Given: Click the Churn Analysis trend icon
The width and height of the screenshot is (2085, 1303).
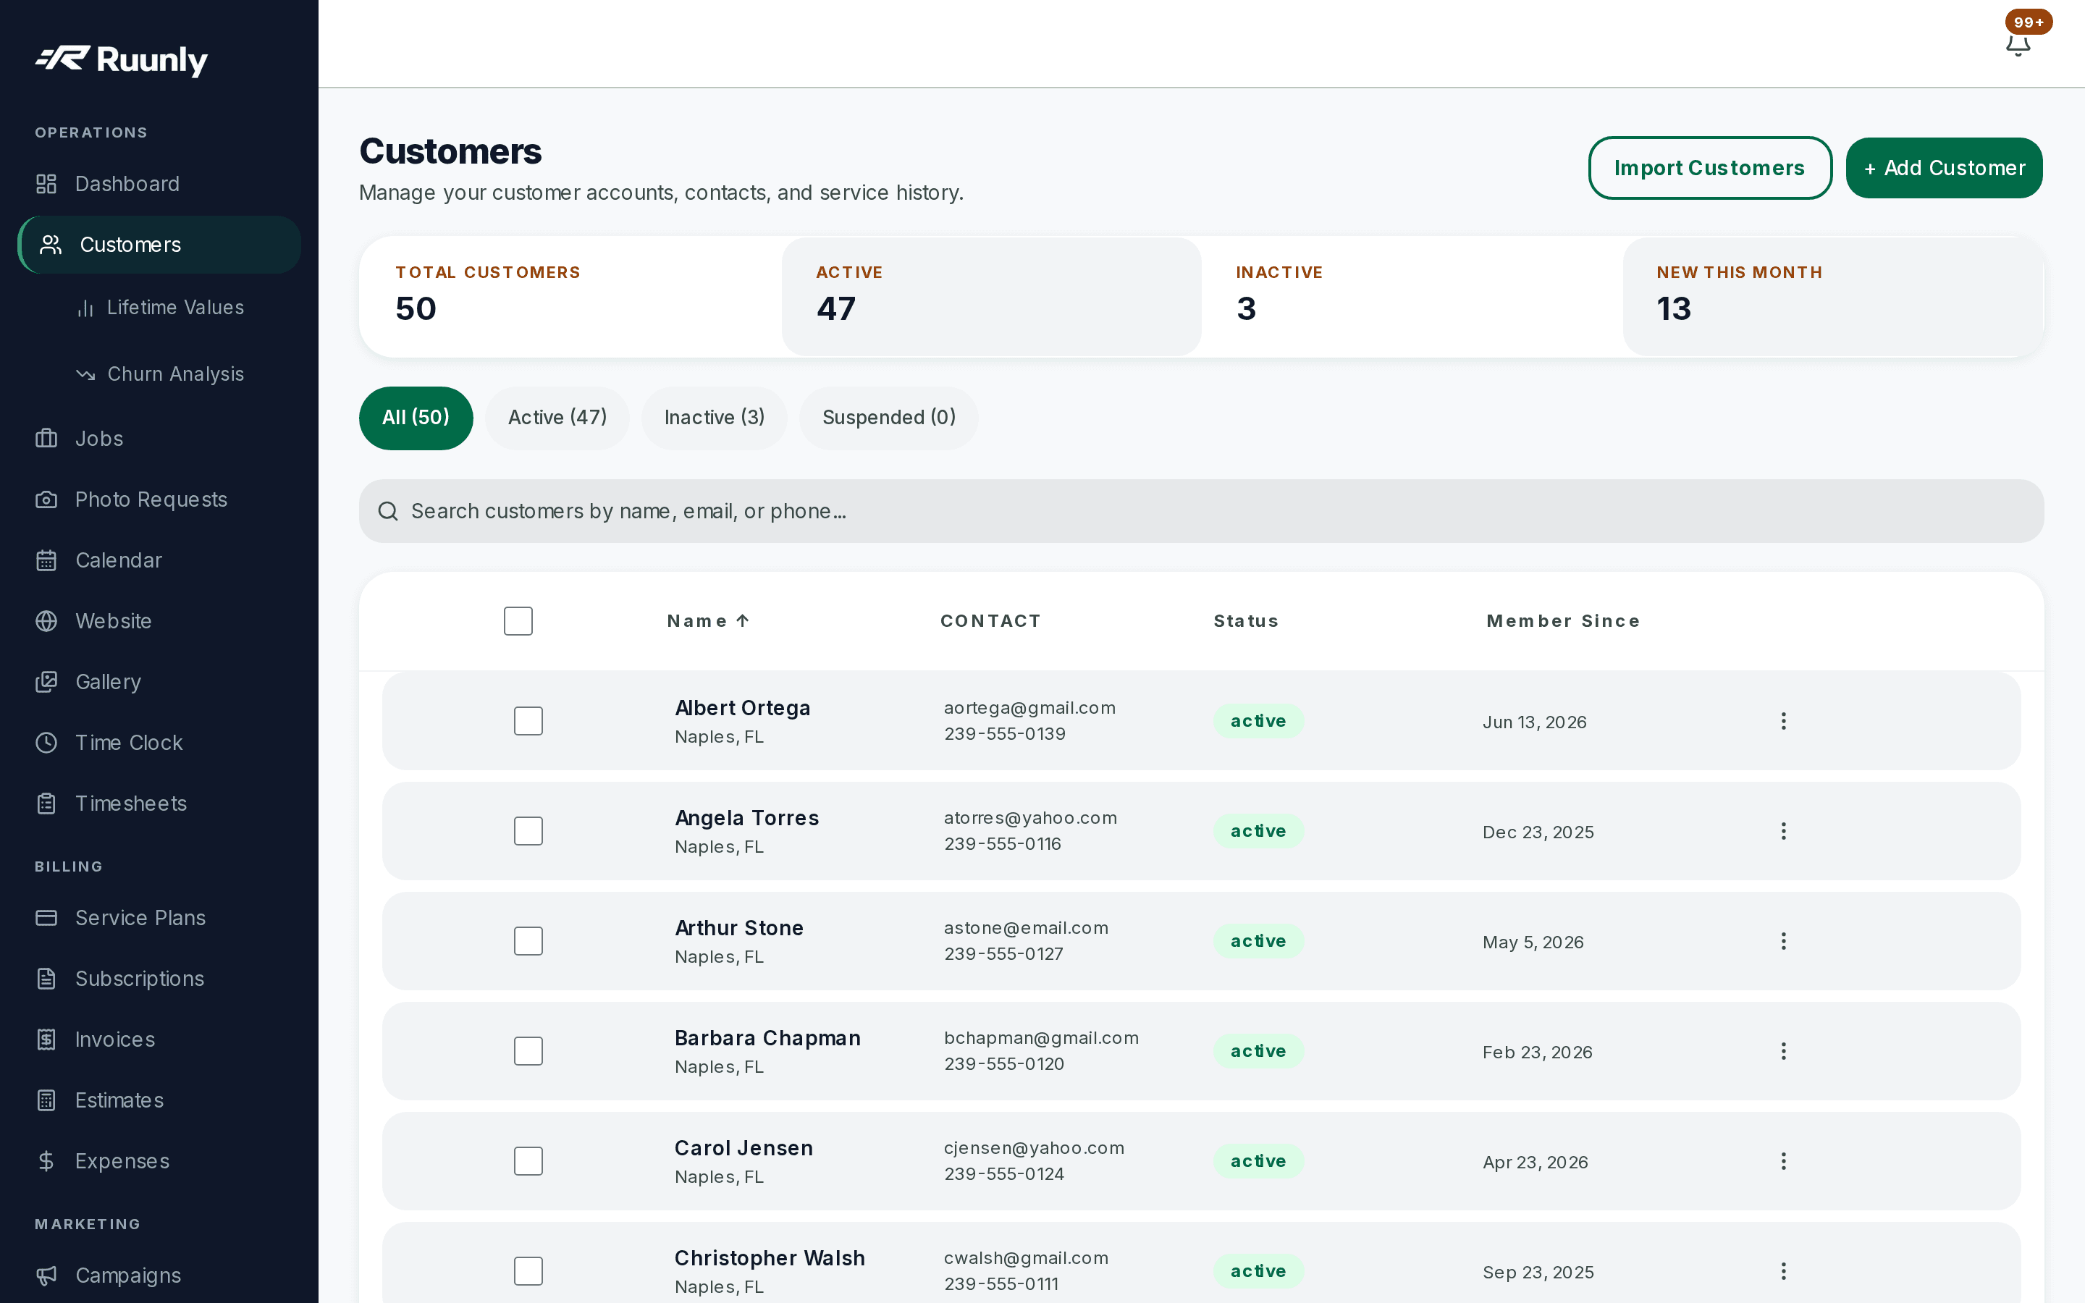Looking at the screenshot, I should (85, 374).
